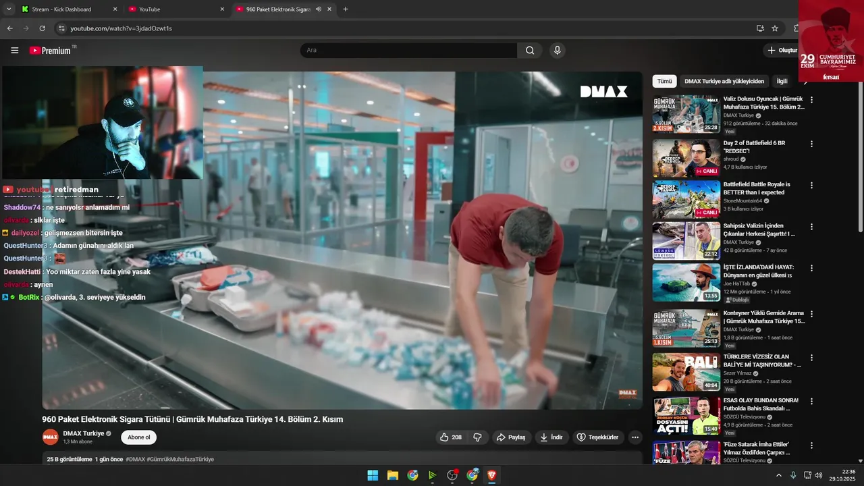Open OBS Studio from the taskbar
Image resolution: width=864 pixels, height=486 pixels.
pos(452,475)
